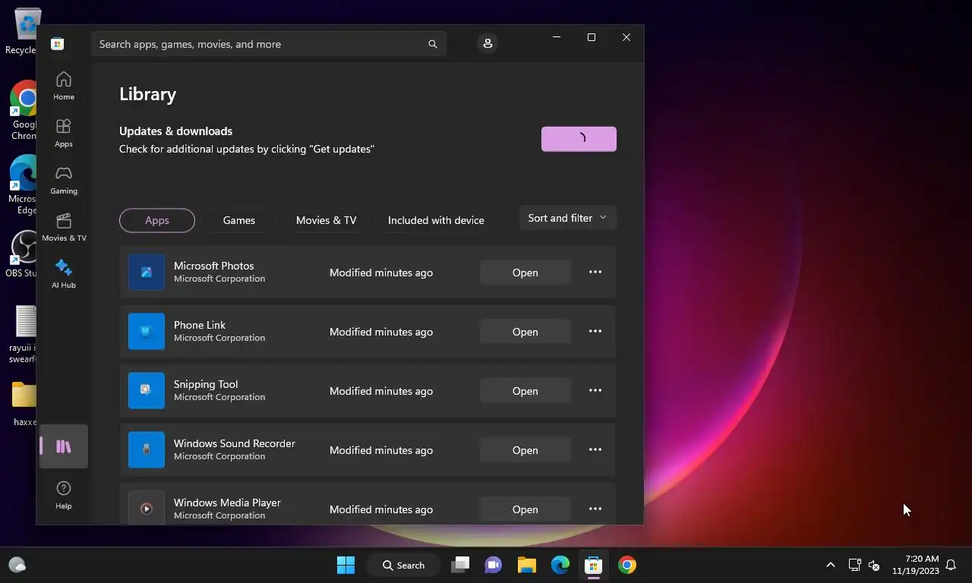Open clock and date flyout
This screenshot has width=972, height=583.
[916, 565]
